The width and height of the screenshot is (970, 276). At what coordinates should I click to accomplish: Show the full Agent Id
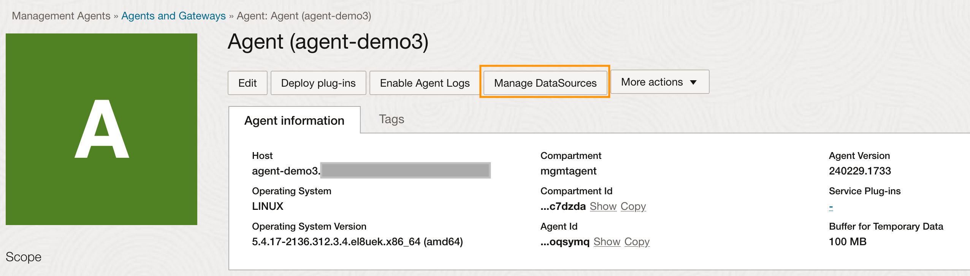(x=607, y=242)
